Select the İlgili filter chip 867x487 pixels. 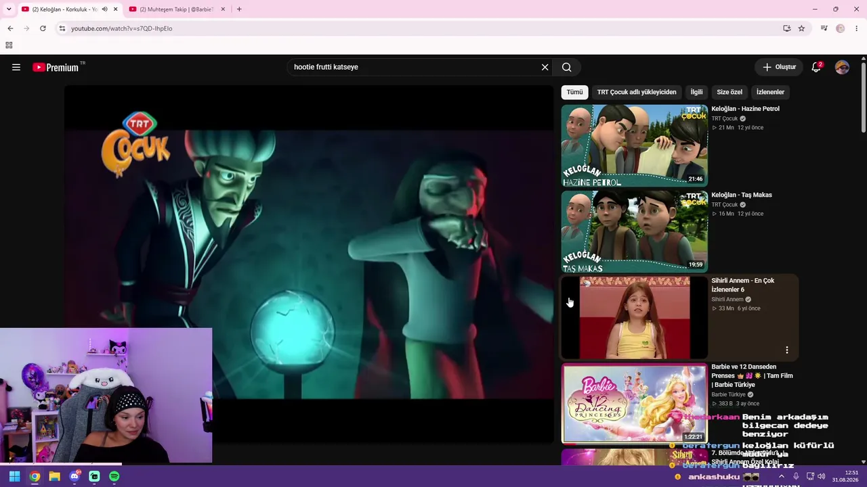(696, 92)
